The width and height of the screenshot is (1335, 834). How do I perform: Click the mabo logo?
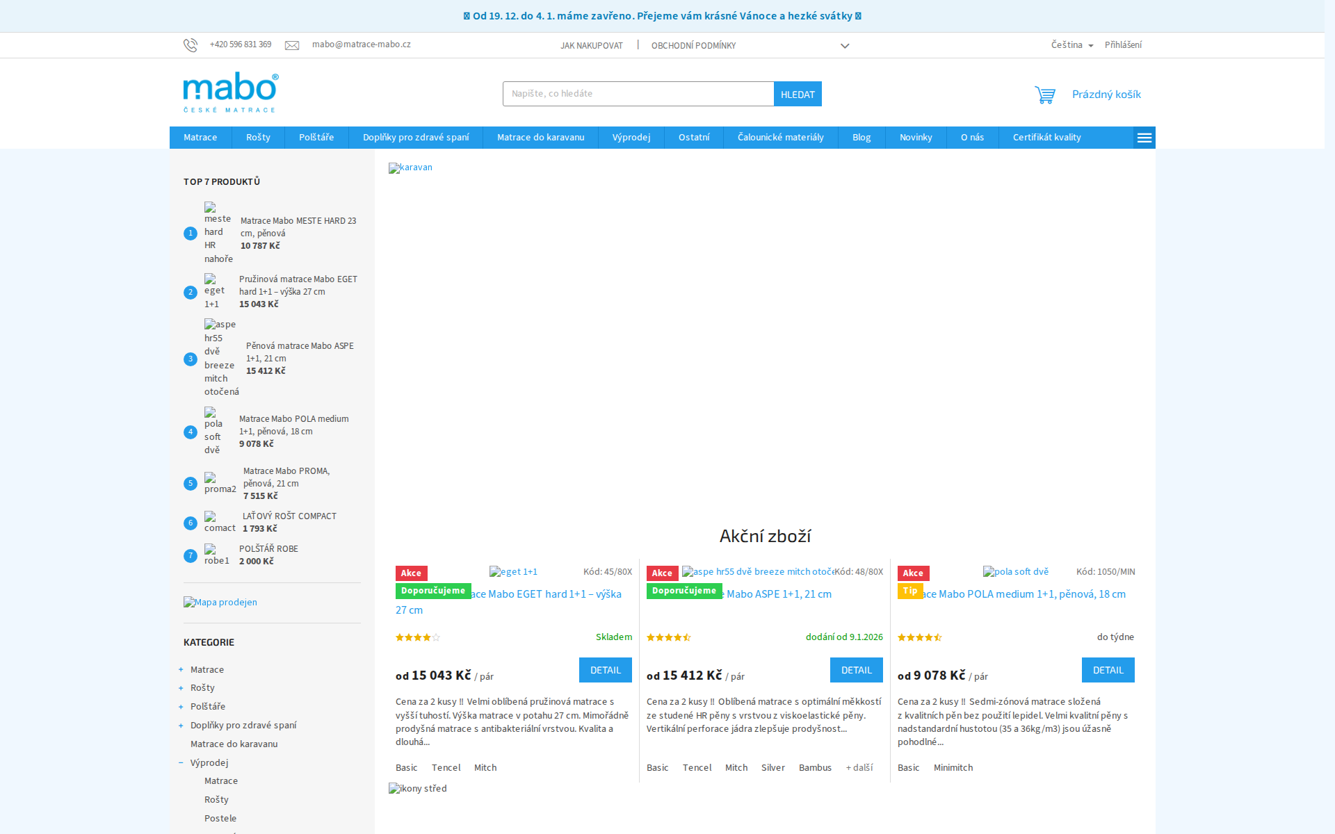point(231,92)
